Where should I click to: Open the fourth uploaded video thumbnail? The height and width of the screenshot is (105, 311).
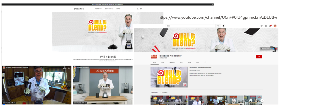pyautogui.click(x=216, y=100)
